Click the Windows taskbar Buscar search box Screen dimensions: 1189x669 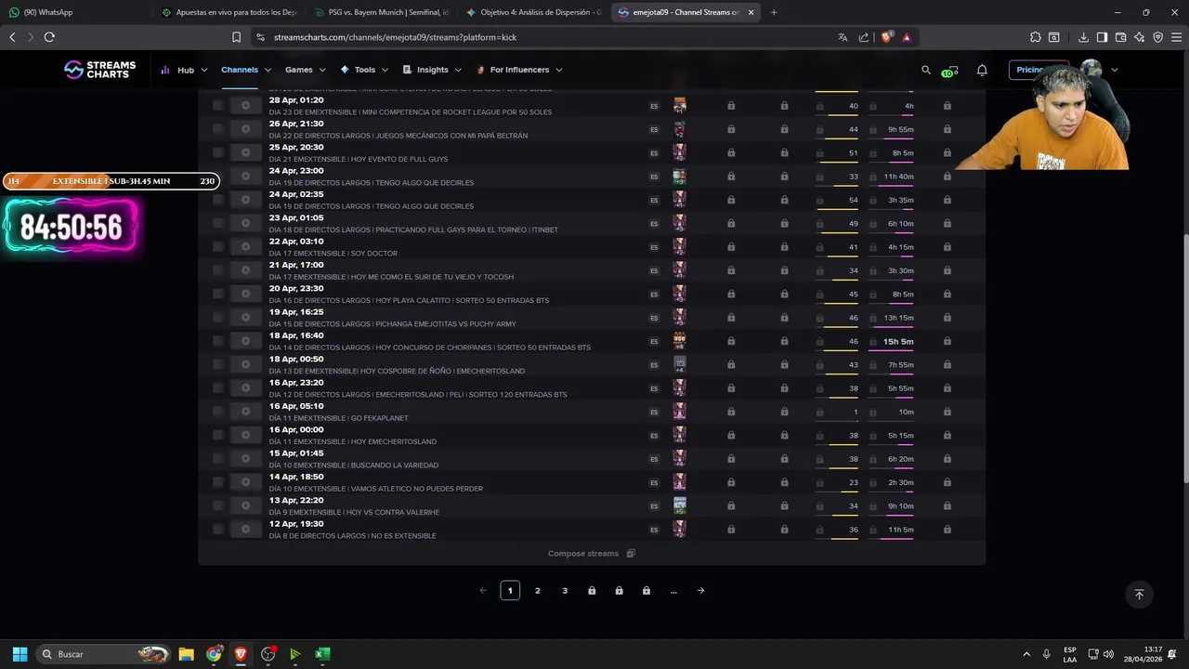[x=104, y=654]
